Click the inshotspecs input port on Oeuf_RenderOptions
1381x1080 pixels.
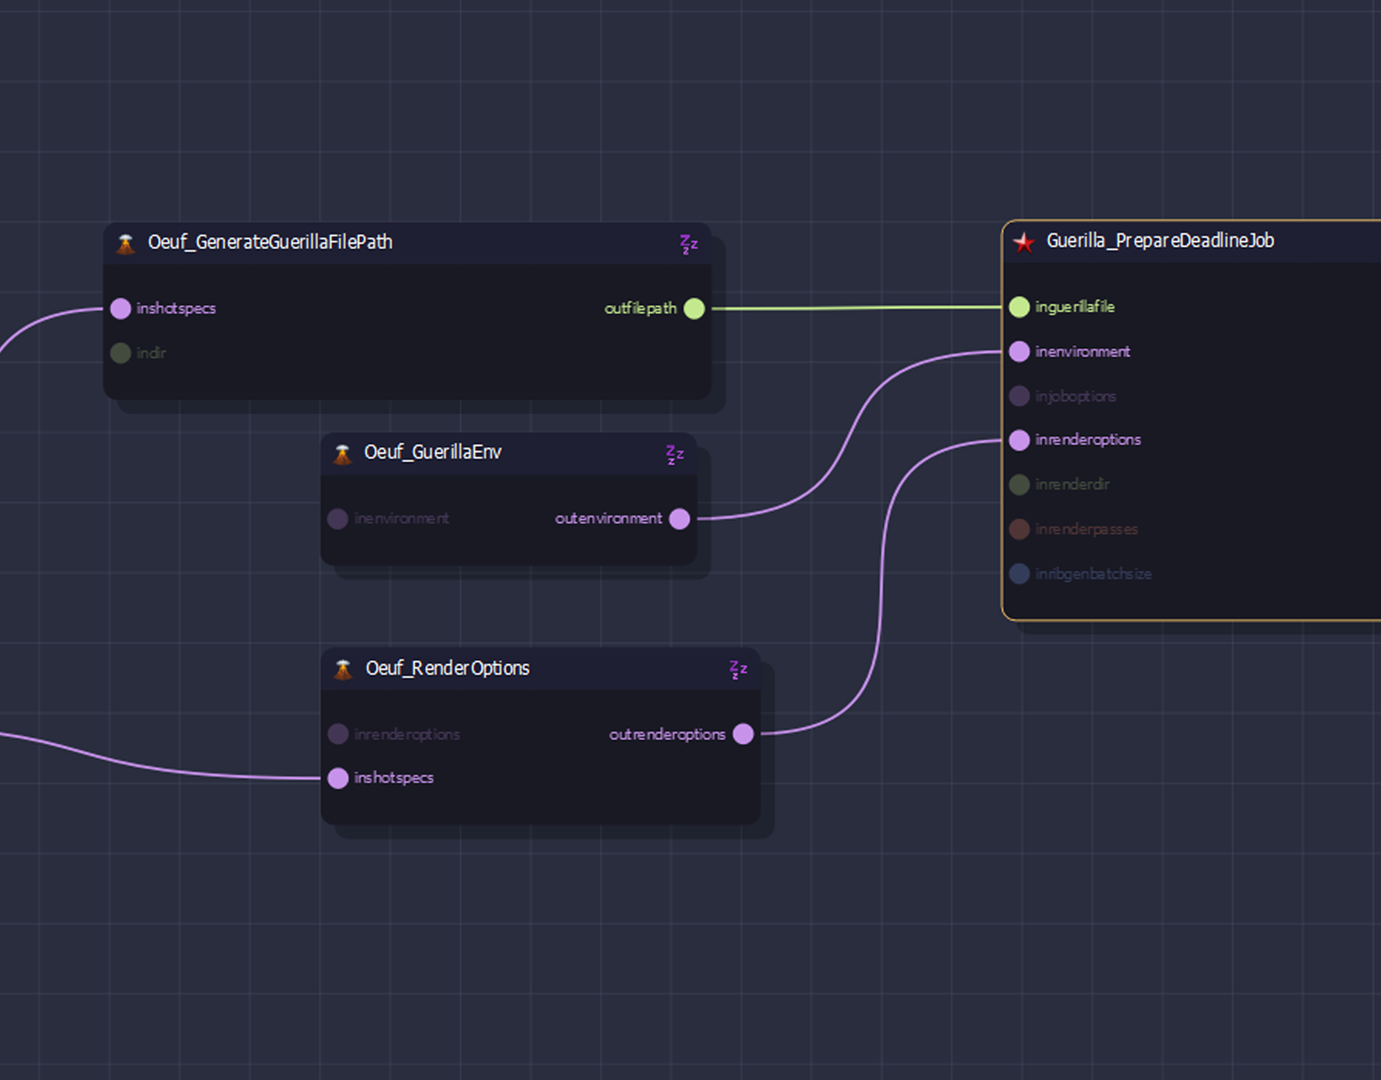pyautogui.click(x=338, y=778)
